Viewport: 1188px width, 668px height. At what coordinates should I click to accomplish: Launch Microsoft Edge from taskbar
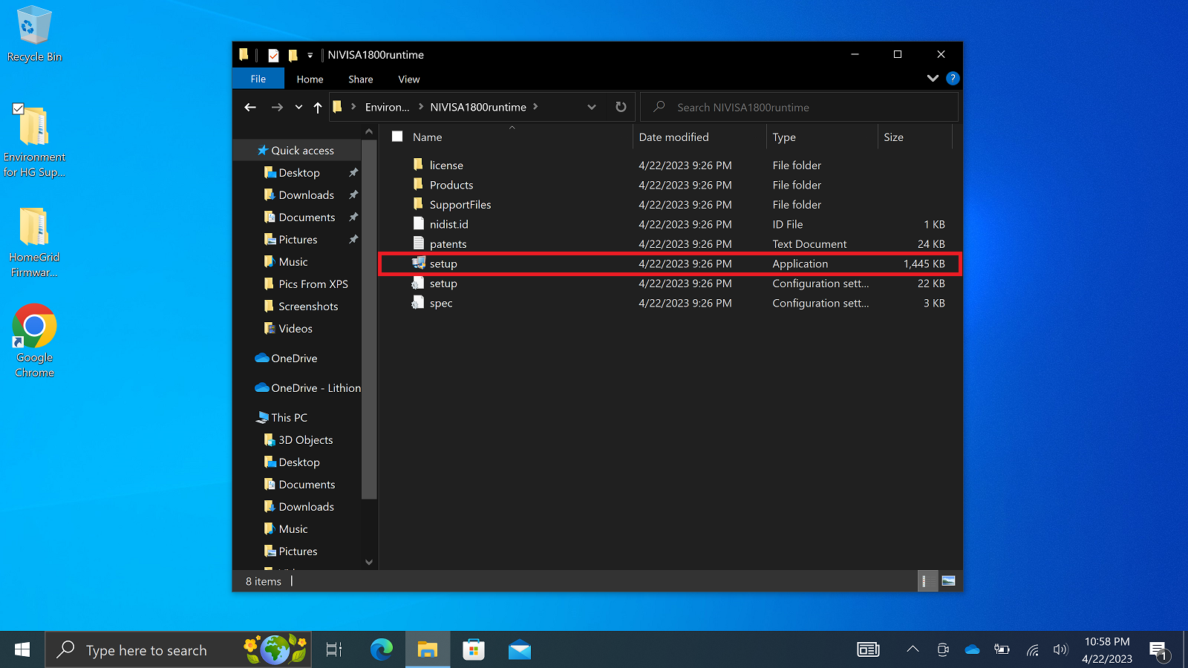[382, 650]
